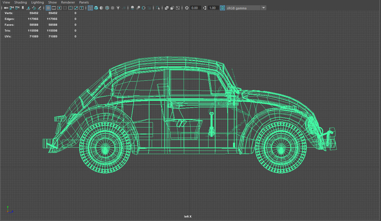
Task: Toggle X-Ray Active Components icon
Action: (172, 8)
